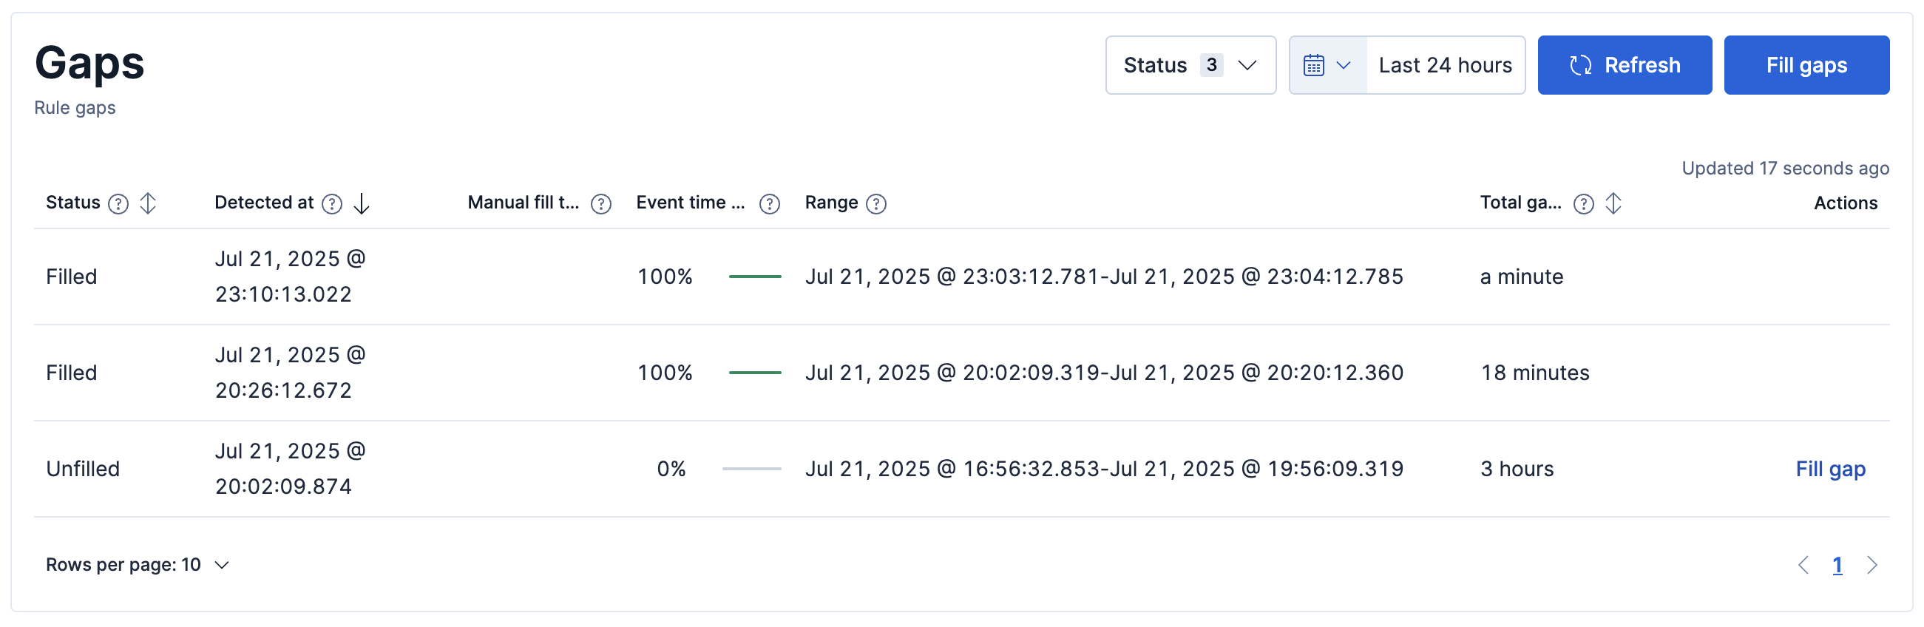Click the Total gap help icon
Screen dimensions: 1924x627
tap(1582, 204)
